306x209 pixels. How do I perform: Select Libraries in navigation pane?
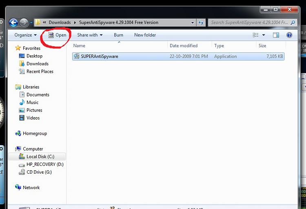(31, 87)
